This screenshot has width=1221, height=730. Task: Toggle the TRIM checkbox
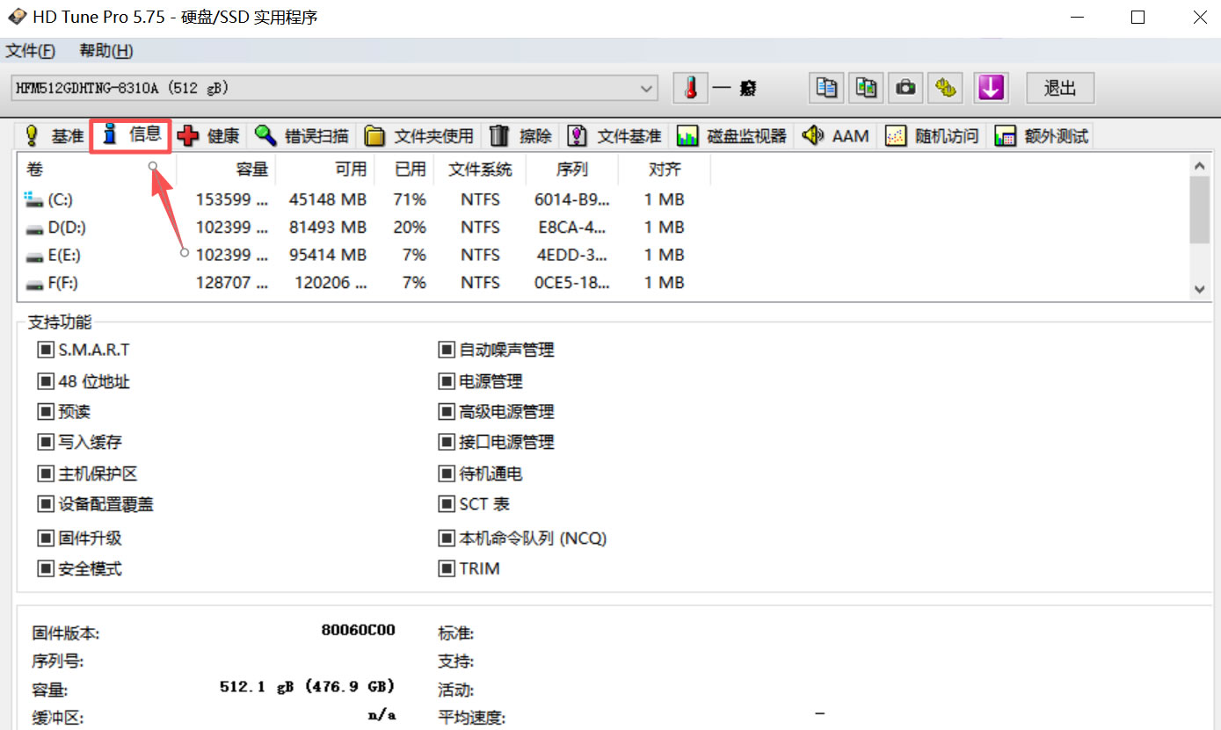[x=446, y=568]
